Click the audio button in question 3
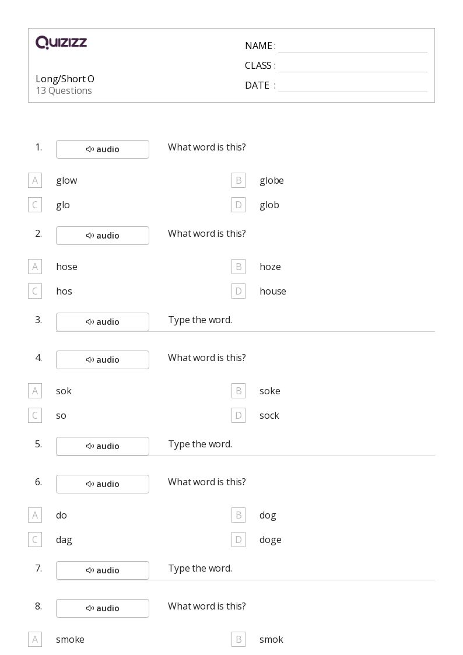The height and width of the screenshot is (655, 463). pos(102,321)
